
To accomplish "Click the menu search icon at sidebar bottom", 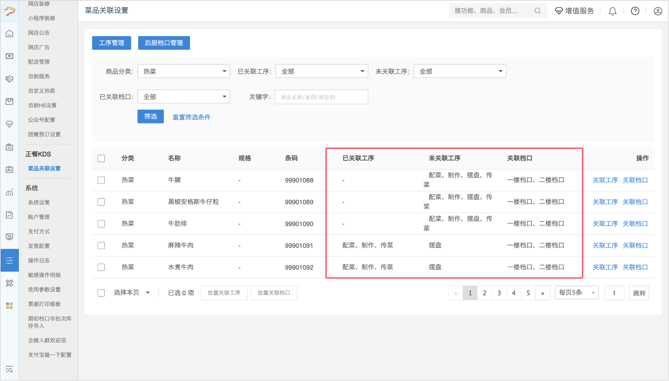I will [9, 369].
